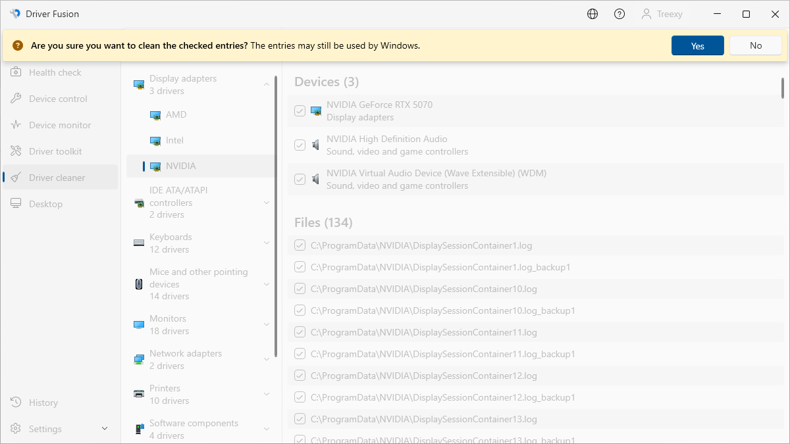Select the AMD display adapter entry

176,114
